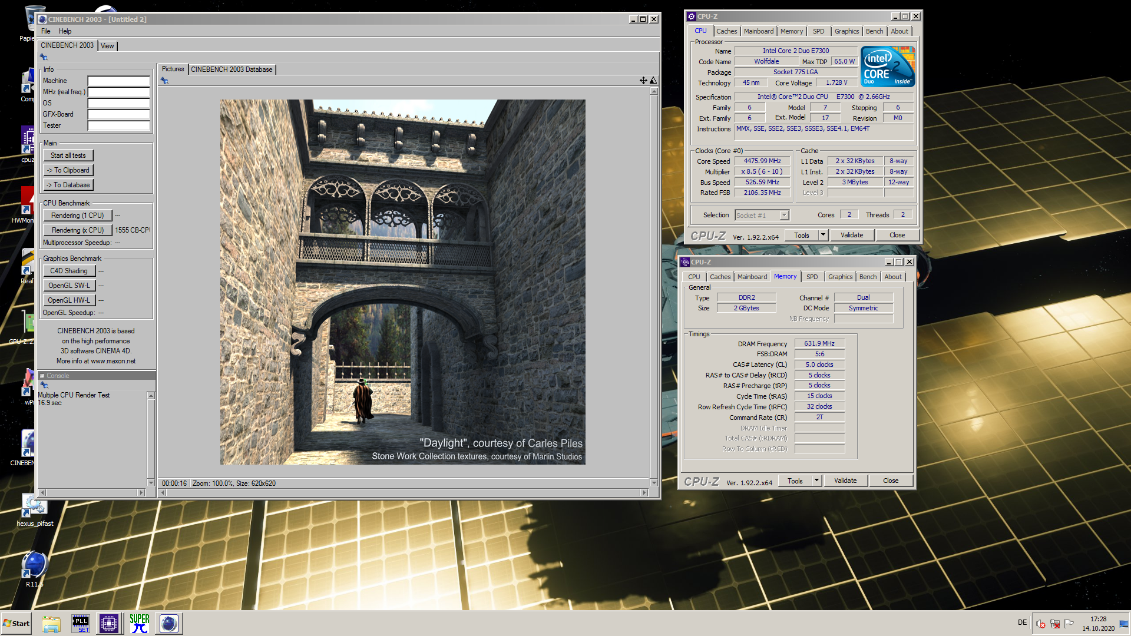Open the Caches tab in upper CPU-Z window
This screenshot has height=636, width=1131.
click(726, 31)
